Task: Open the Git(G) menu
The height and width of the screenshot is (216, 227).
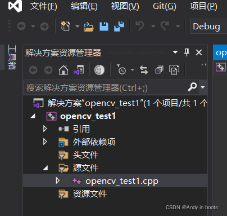Action: tap(164, 6)
